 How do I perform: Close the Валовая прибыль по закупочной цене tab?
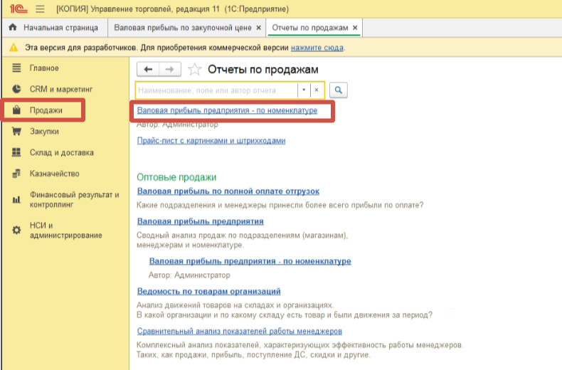(x=258, y=28)
